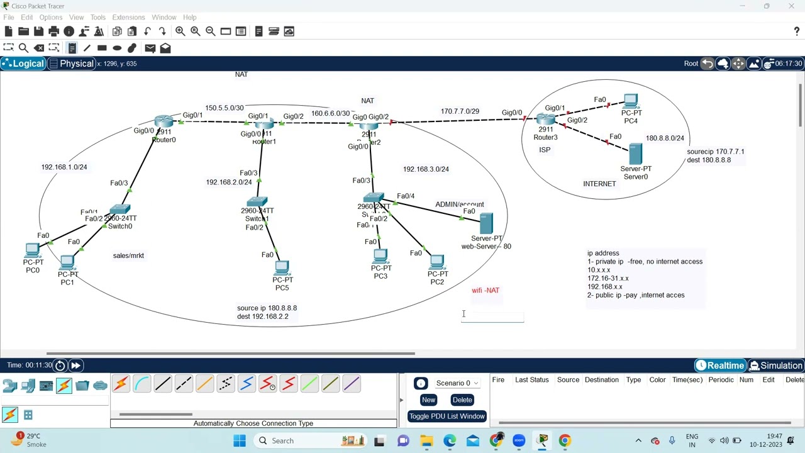Viewport: 805px width, 453px height.
Task: Open the Extensions menu
Action: click(x=128, y=17)
